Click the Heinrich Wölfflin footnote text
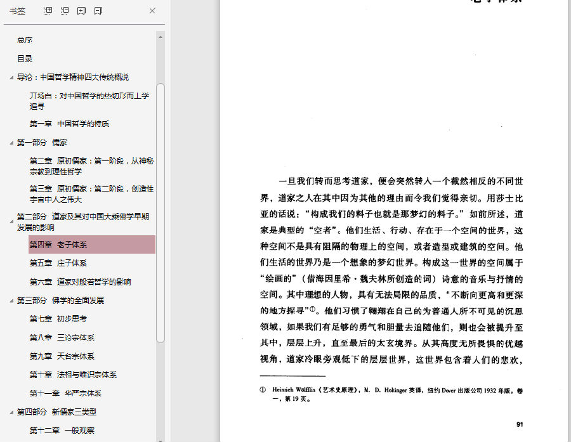The width and height of the screenshot is (571, 442). [x=391, y=394]
